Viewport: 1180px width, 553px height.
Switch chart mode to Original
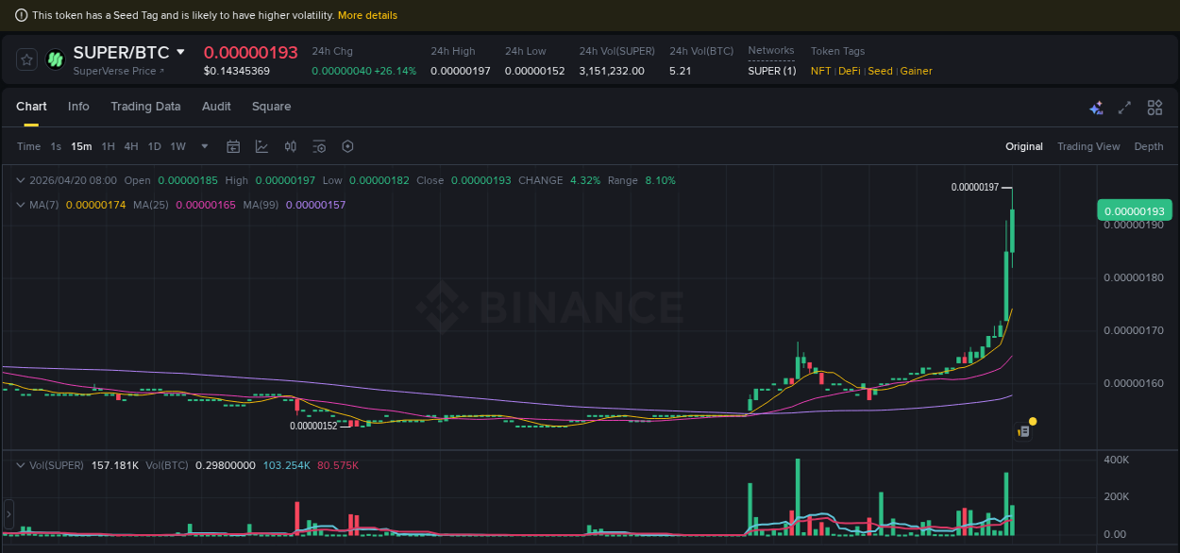pyautogui.click(x=1024, y=146)
